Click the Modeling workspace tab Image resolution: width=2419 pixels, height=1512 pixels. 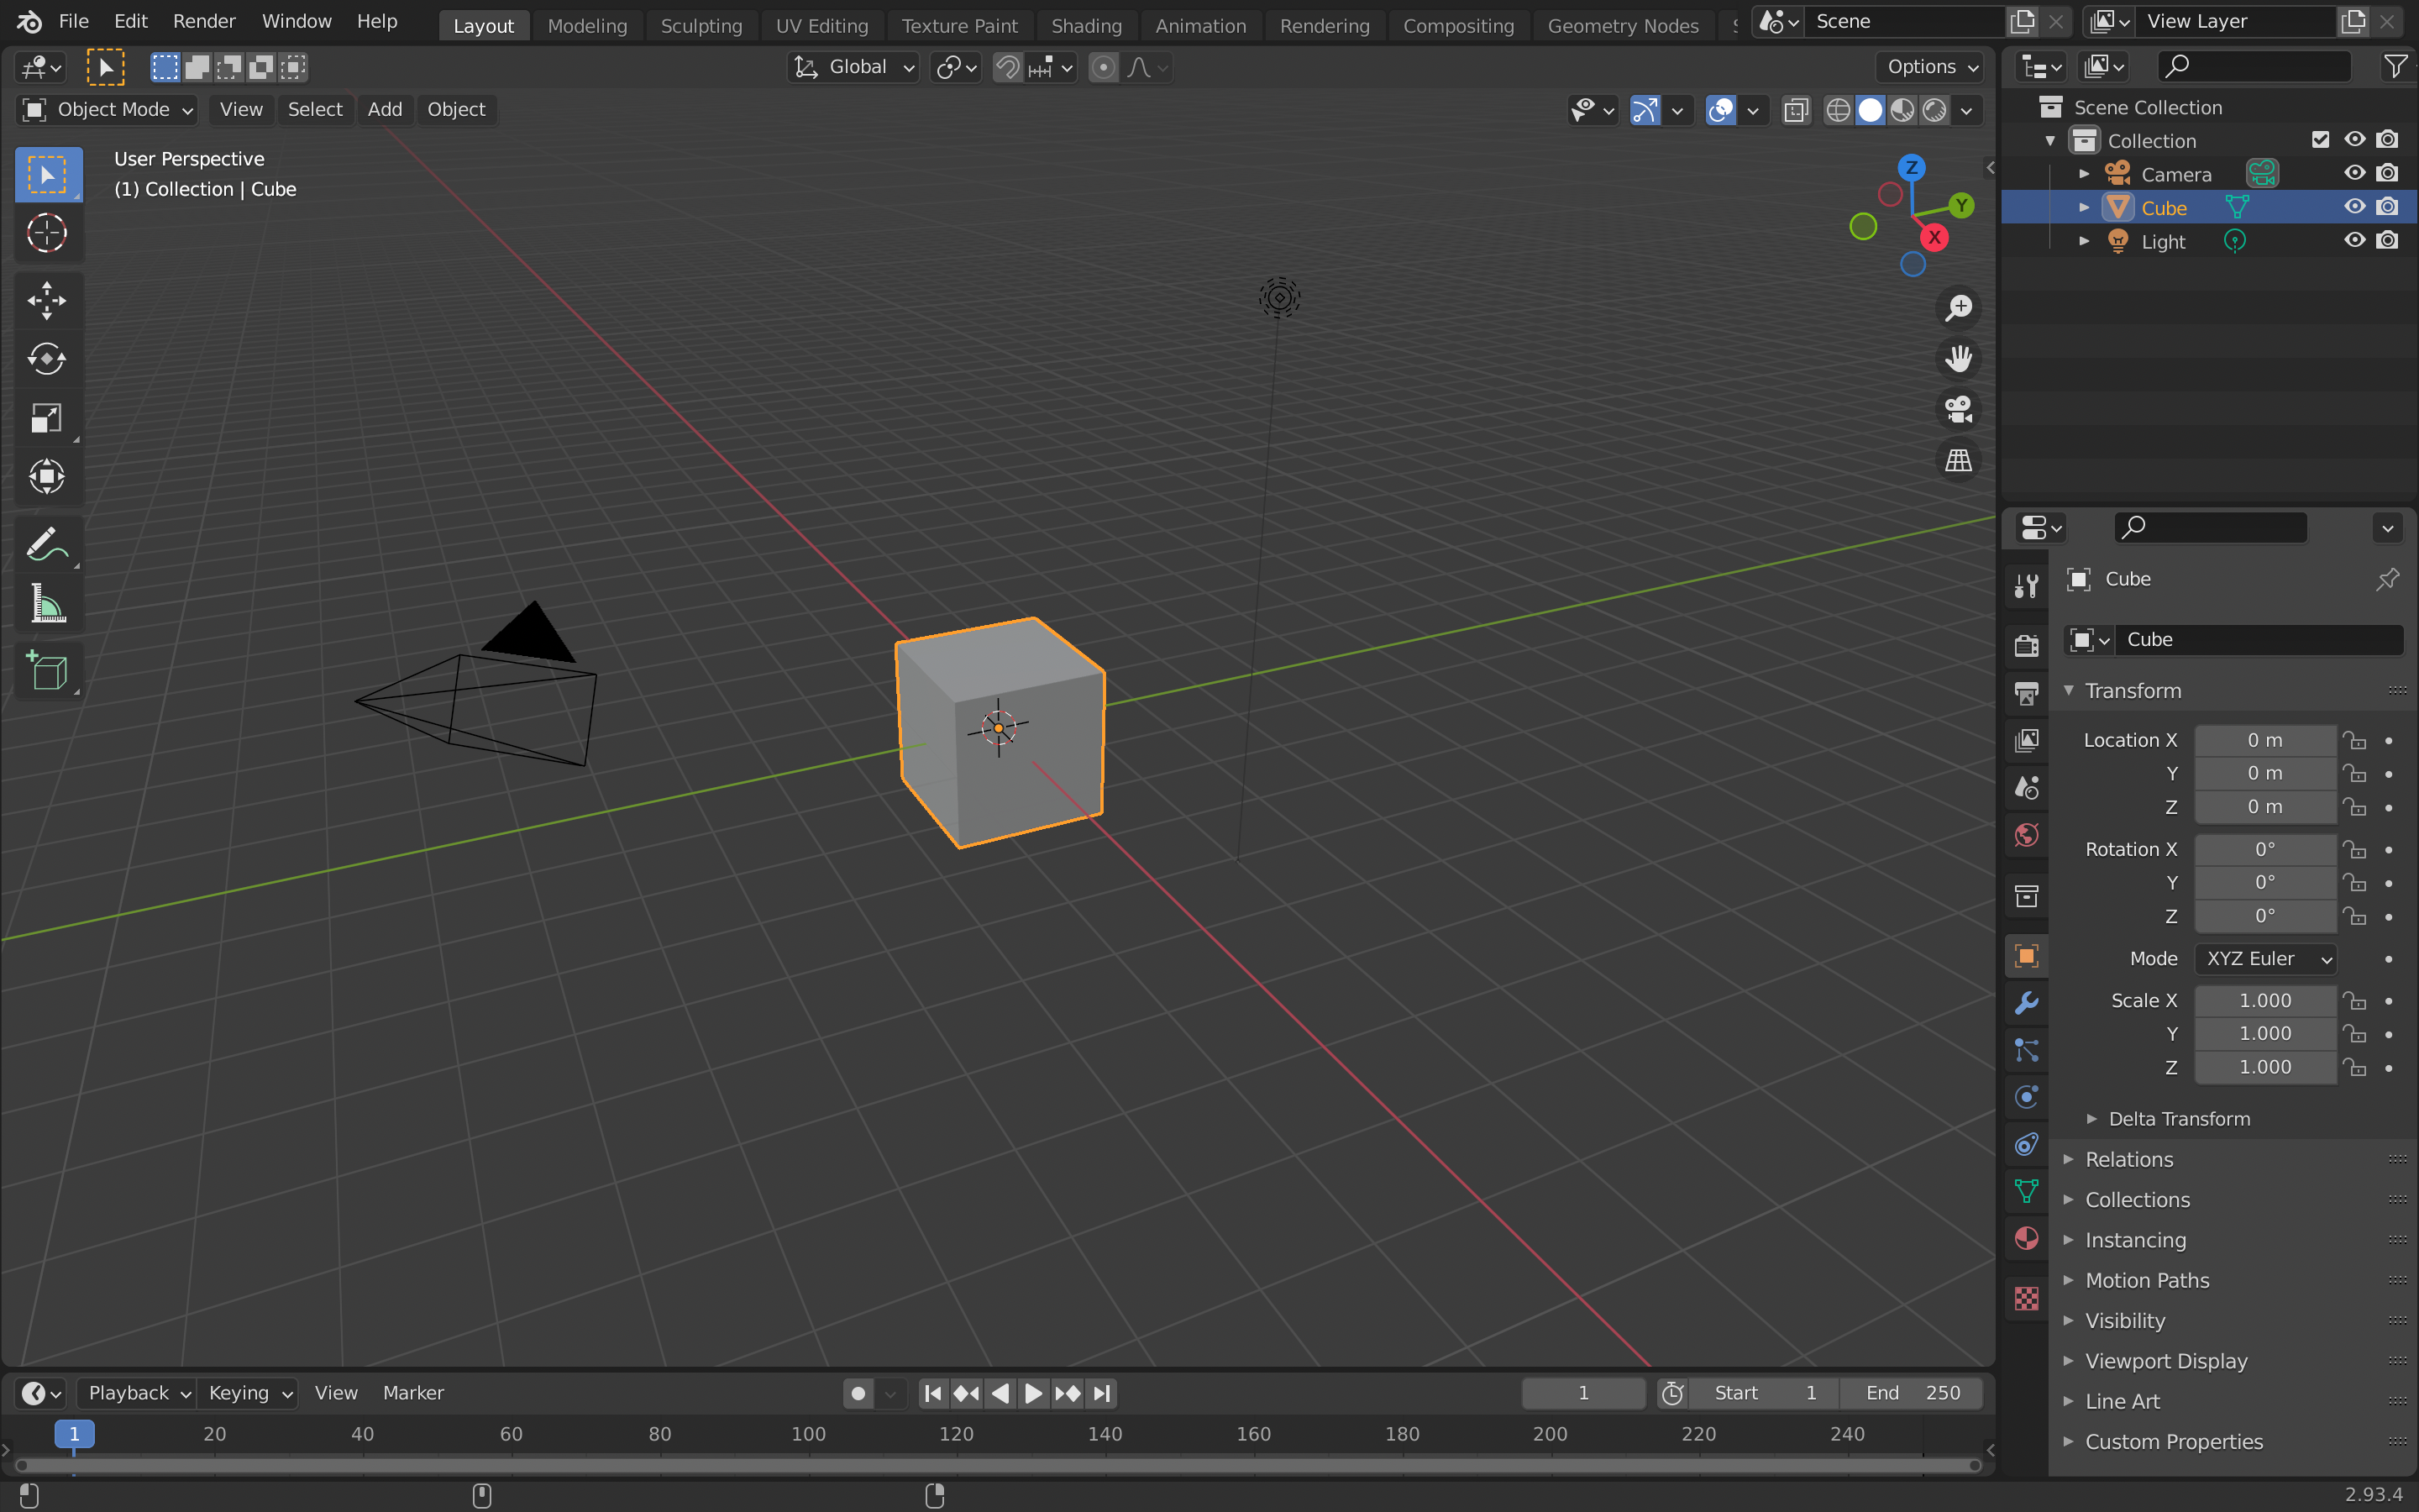pos(587,24)
